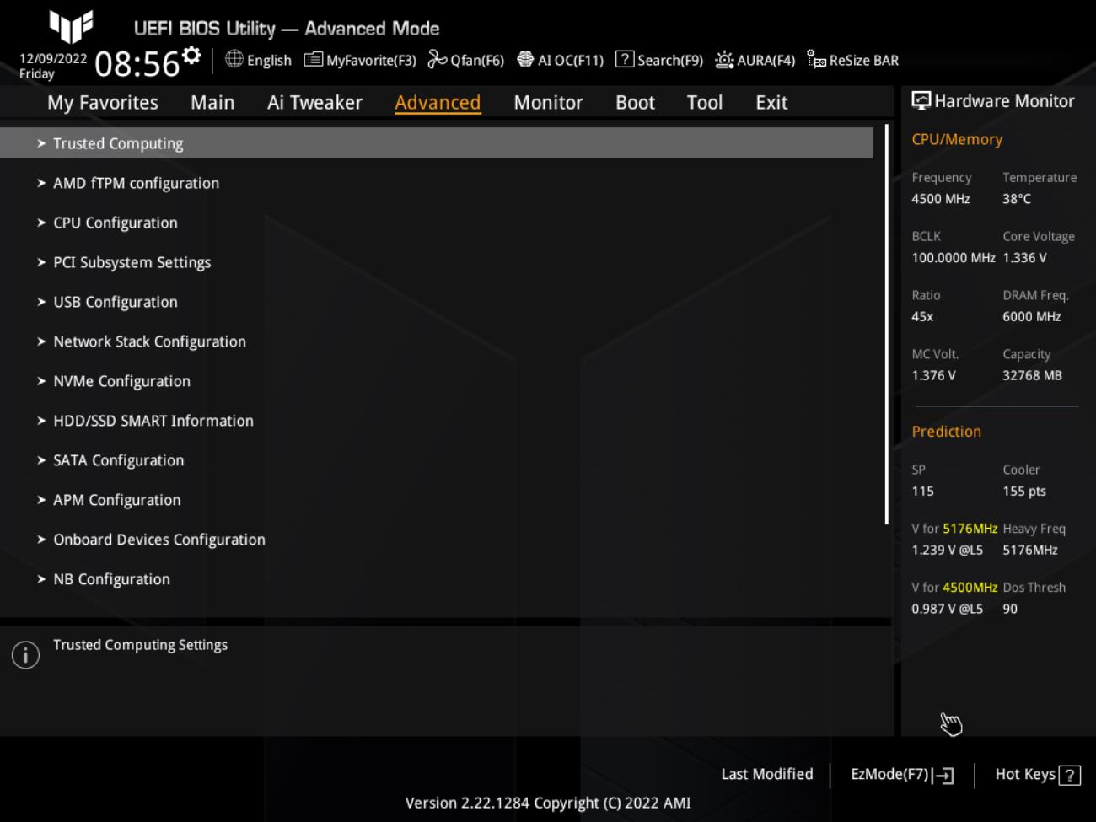Click the info icon in help area
This screenshot has height=822, width=1096.
[25, 655]
